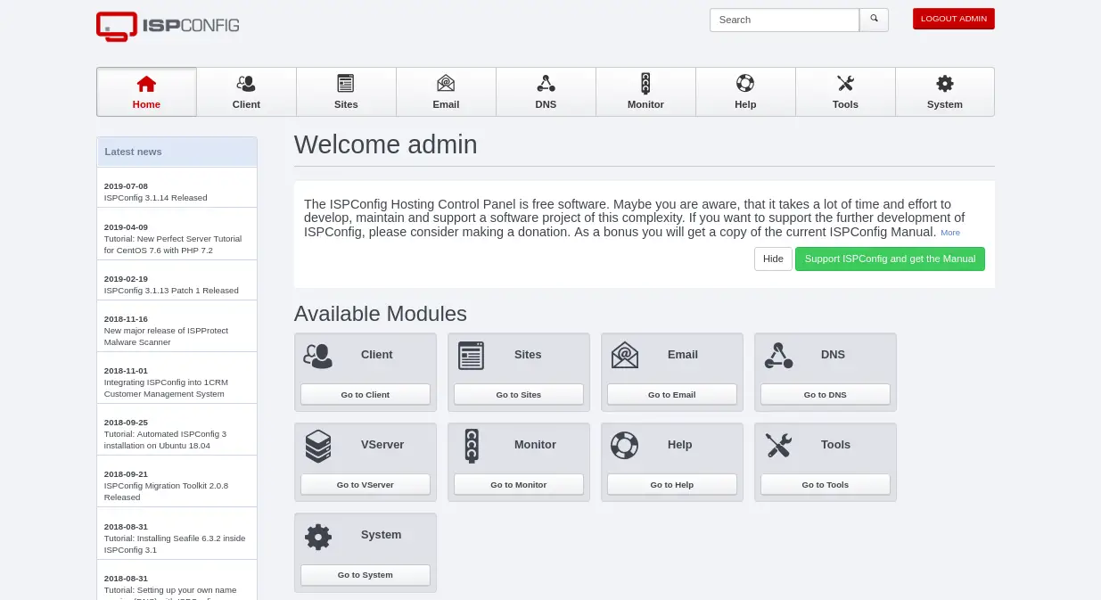Click the System module gear icon
The image size is (1101, 600).
tap(318, 536)
